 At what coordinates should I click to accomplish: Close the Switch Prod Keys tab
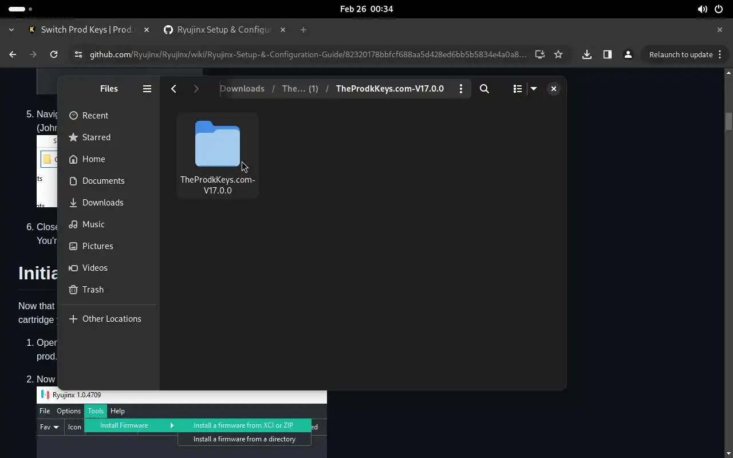(x=147, y=30)
